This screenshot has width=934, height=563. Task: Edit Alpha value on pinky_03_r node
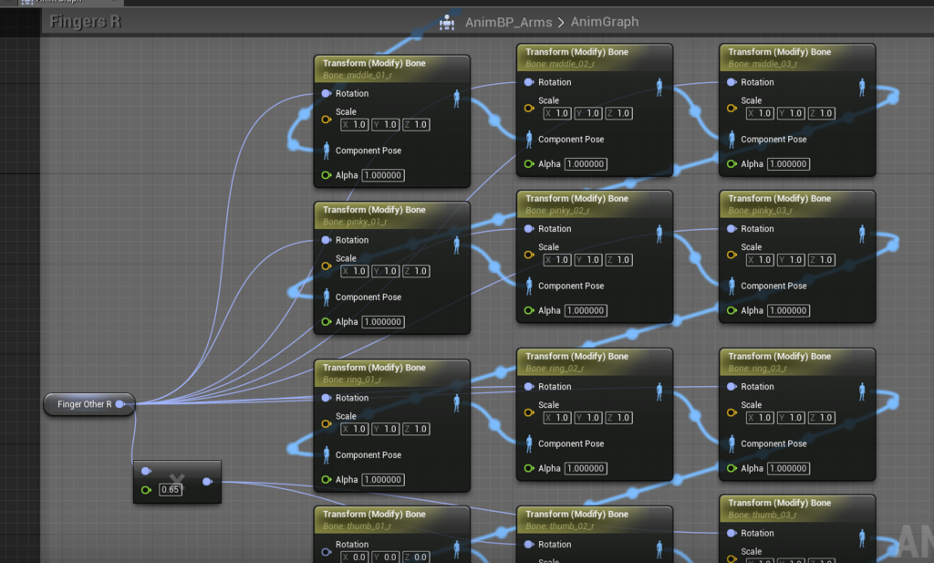tap(788, 310)
